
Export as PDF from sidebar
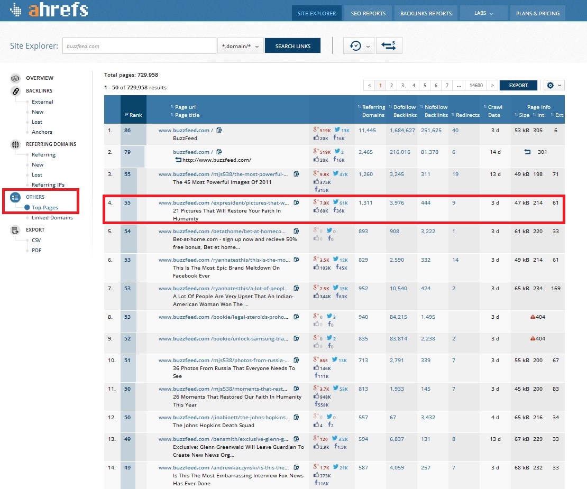click(36, 250)
